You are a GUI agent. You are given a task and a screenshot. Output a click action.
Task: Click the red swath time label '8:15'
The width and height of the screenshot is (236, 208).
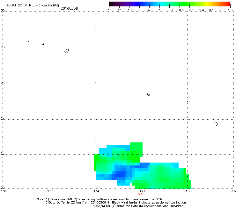[x=141, y=194]
